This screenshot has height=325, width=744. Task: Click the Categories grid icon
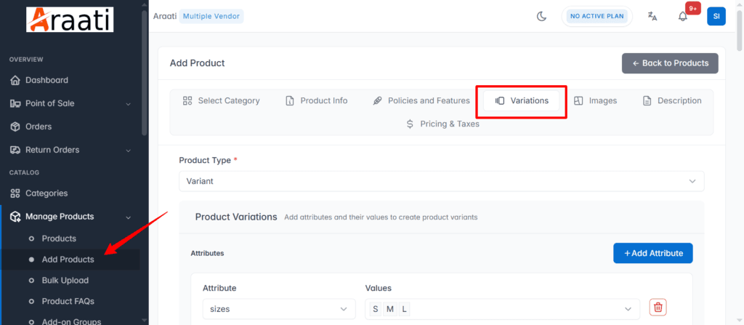point(15,193)
